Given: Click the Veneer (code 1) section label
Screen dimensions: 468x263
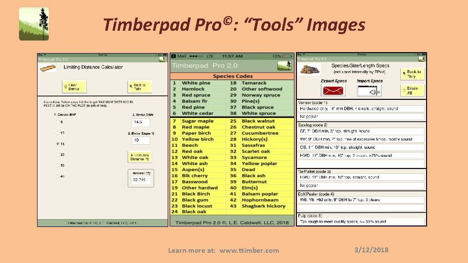Looking at the screenshot, I should pos(312,103).
